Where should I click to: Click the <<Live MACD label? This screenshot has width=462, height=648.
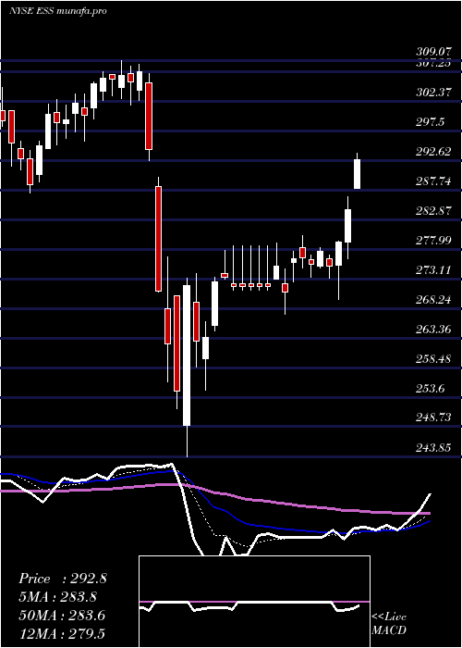pos(389,624)
